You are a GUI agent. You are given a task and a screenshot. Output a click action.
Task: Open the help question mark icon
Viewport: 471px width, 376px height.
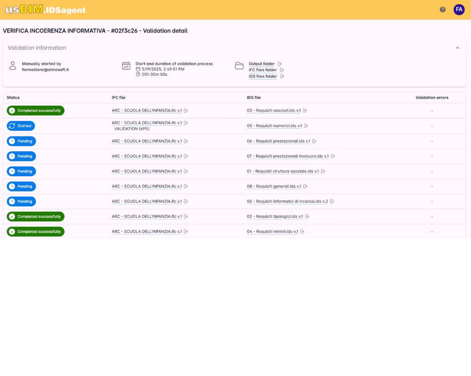pos(442,9)
